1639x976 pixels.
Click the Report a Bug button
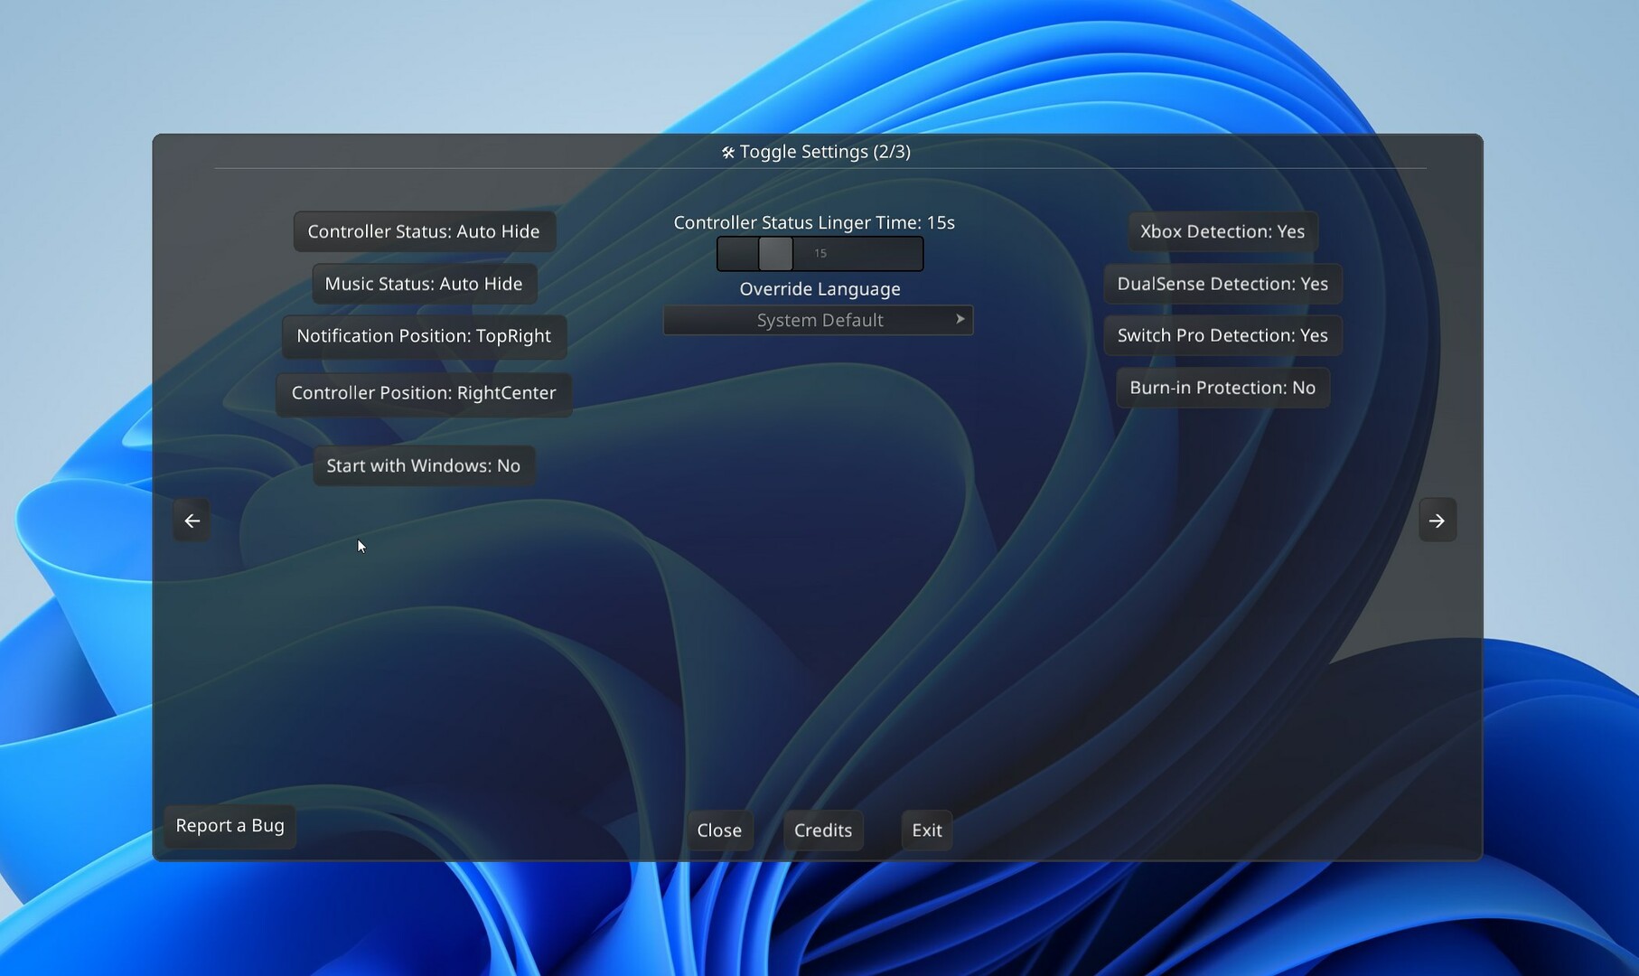[229, 825]
